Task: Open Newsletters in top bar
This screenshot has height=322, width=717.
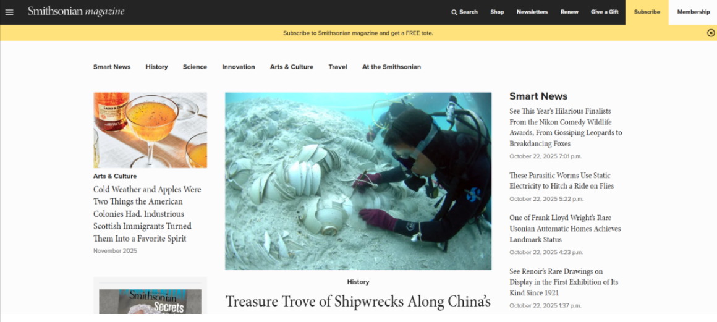Action: [532, 12]
